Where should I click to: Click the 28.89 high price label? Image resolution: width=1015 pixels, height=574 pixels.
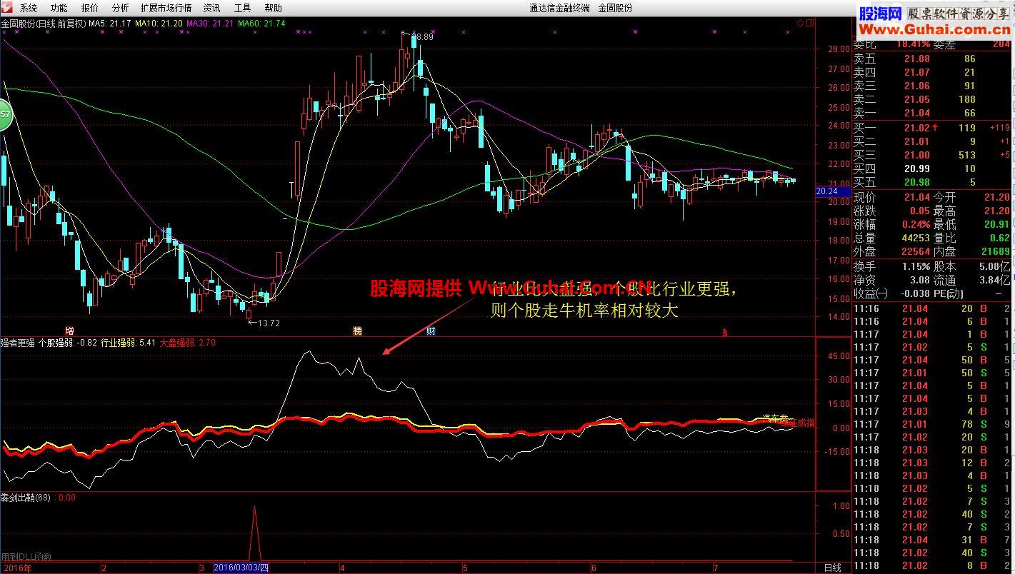coord(423,36)
